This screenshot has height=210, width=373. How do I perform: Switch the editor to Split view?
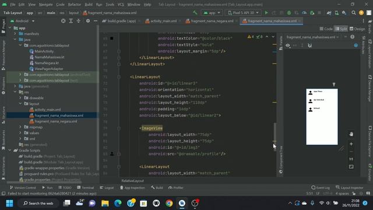pyautogui.click(x=341, y=29)
